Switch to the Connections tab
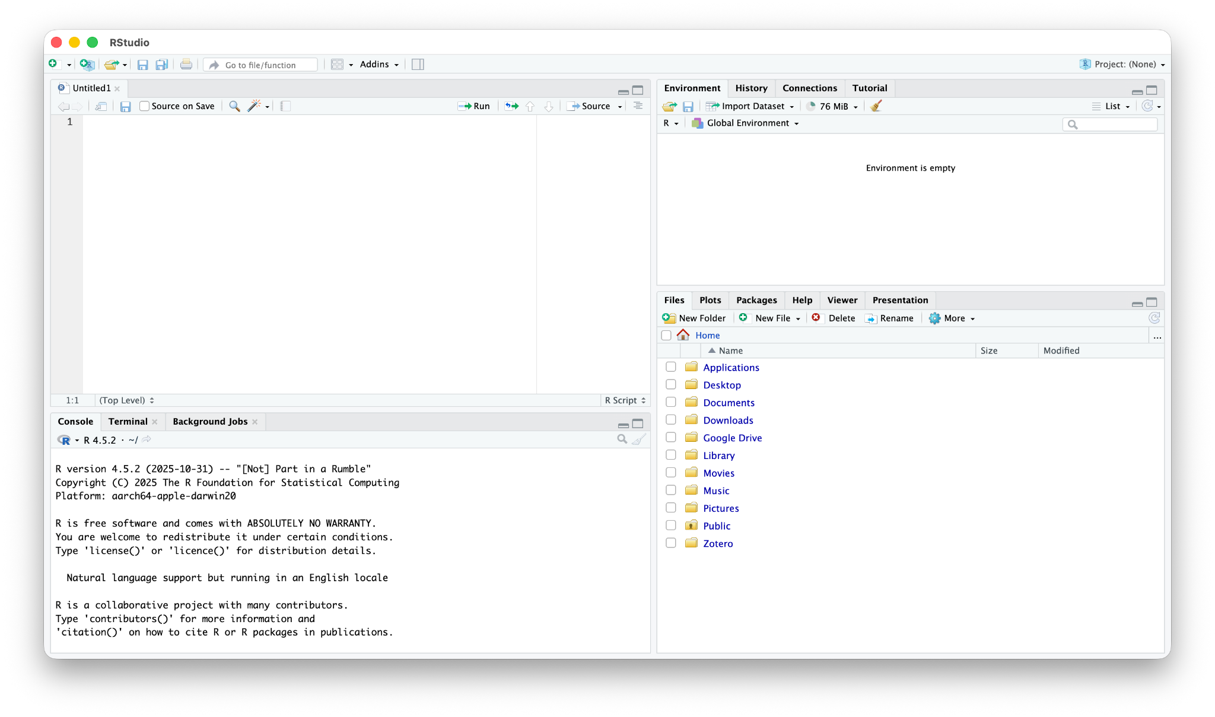The width and height of the screenshot is (1215, 717). pos(810,88)
